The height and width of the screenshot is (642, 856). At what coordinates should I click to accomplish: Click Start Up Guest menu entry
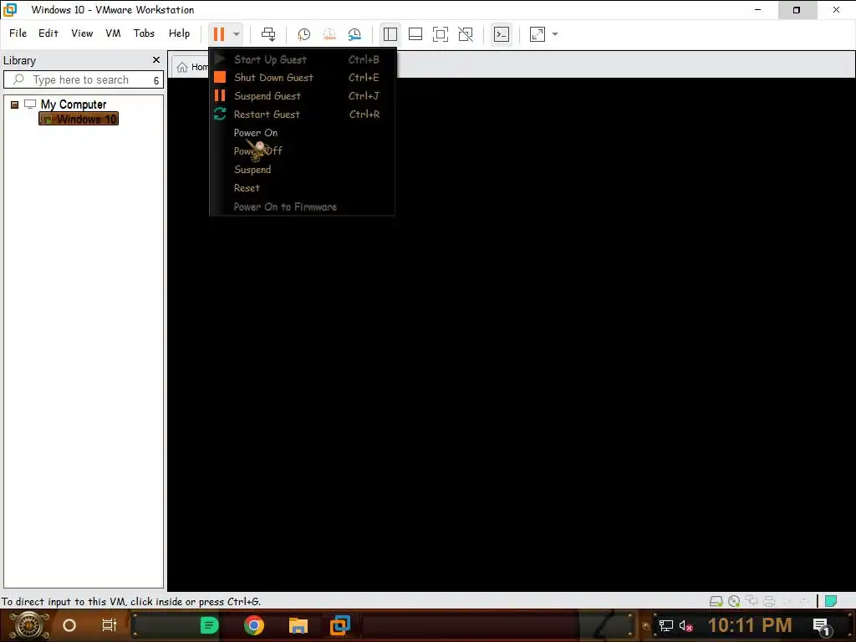(x=302, y=59)
